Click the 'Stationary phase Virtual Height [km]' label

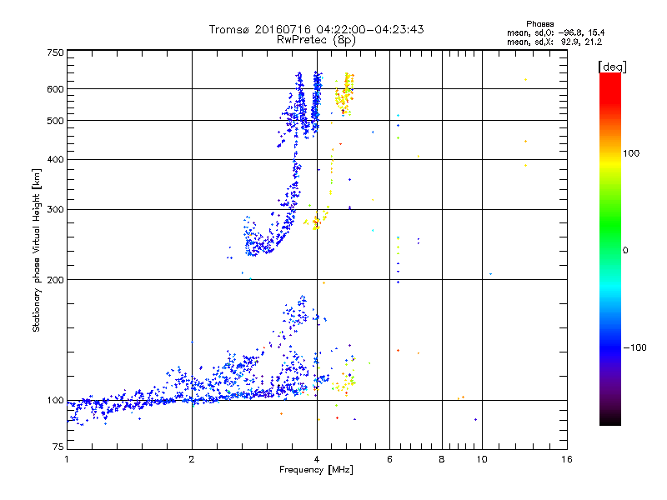point(37,250)
